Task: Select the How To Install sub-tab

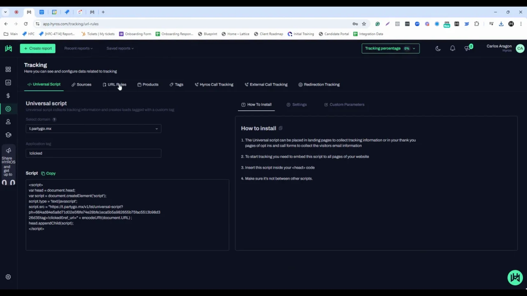Action: [x=256, y=104]
